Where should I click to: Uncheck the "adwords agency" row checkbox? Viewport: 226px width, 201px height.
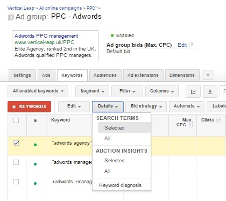pos(16,143)
